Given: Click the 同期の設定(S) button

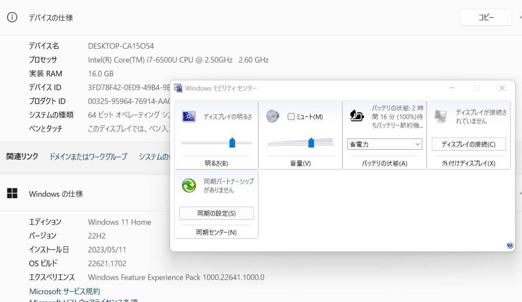Looking at the screenshot, I should 216,213.
